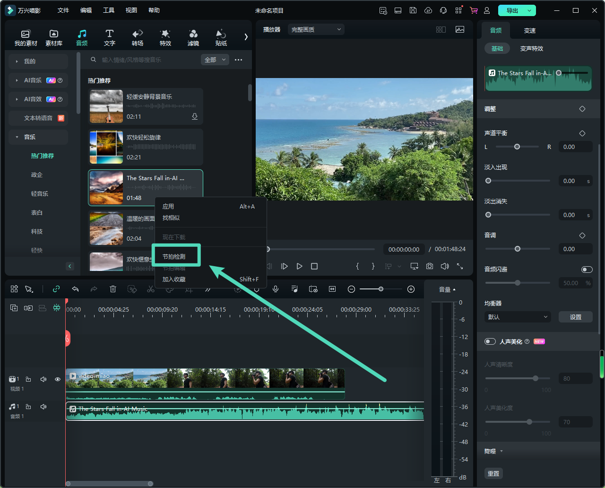605x488 pixels.
Task: Open the 均衡器 默认 preset dropdown
Action: pyautogui.click(x=518, y=317)
